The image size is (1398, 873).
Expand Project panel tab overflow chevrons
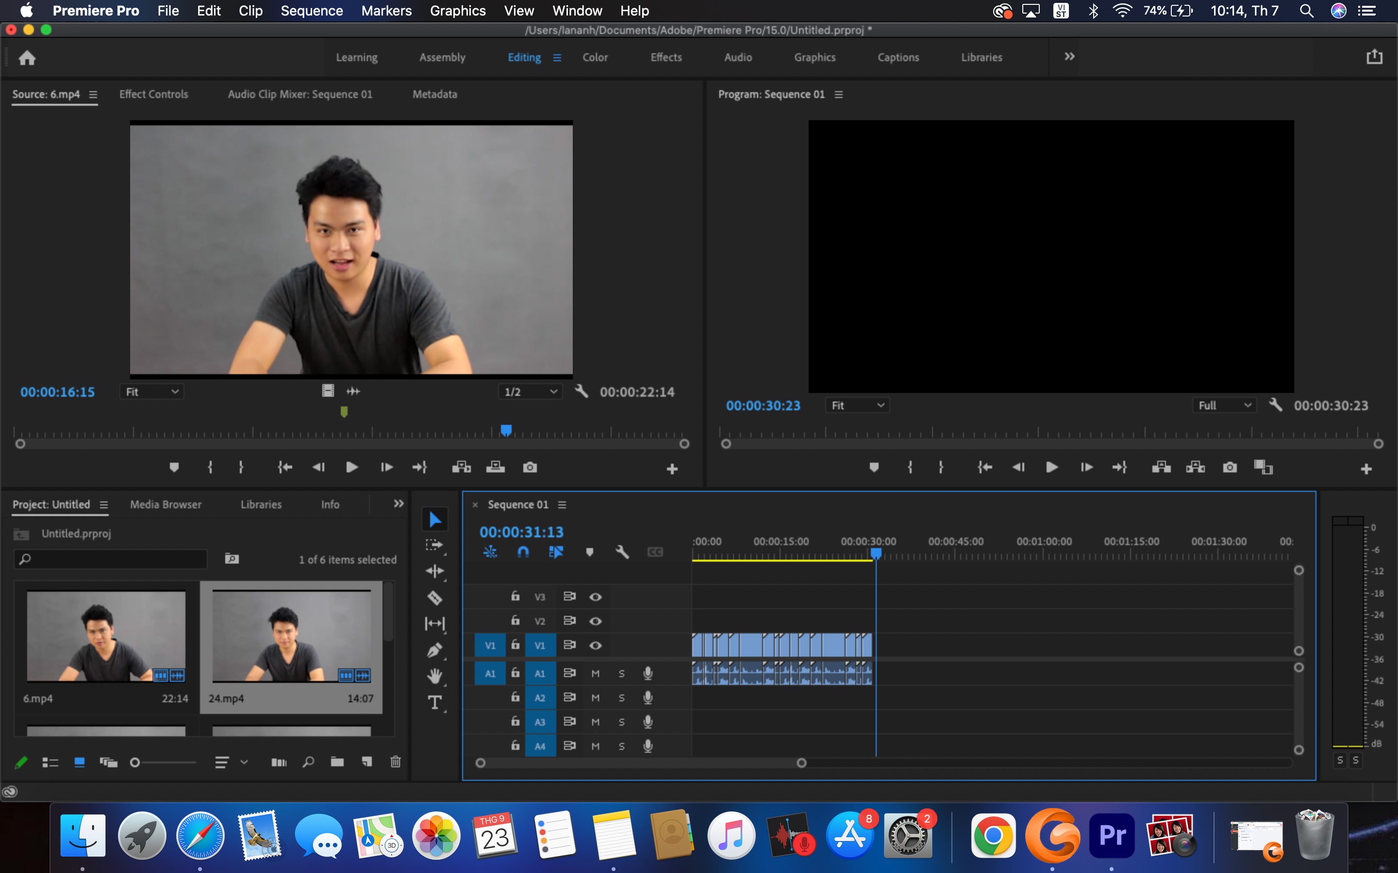(x=399, y=503)
